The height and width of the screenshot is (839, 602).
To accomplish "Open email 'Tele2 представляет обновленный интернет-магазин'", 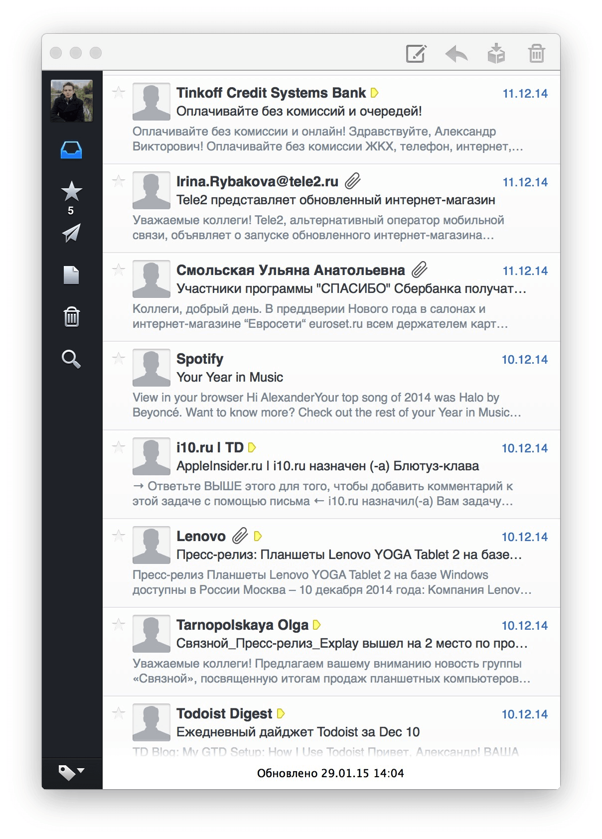I will 331,208.
